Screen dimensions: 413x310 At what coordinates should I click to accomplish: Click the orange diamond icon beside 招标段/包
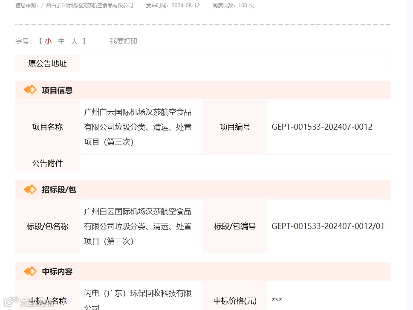pyautogui.click(x=30, y=189)
